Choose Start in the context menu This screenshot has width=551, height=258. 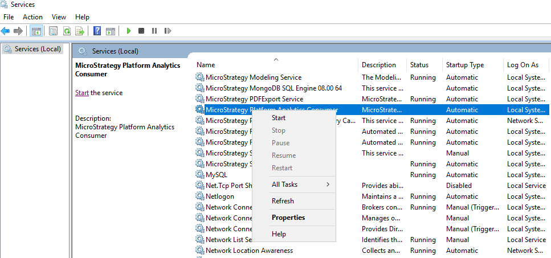pos(279,118)
